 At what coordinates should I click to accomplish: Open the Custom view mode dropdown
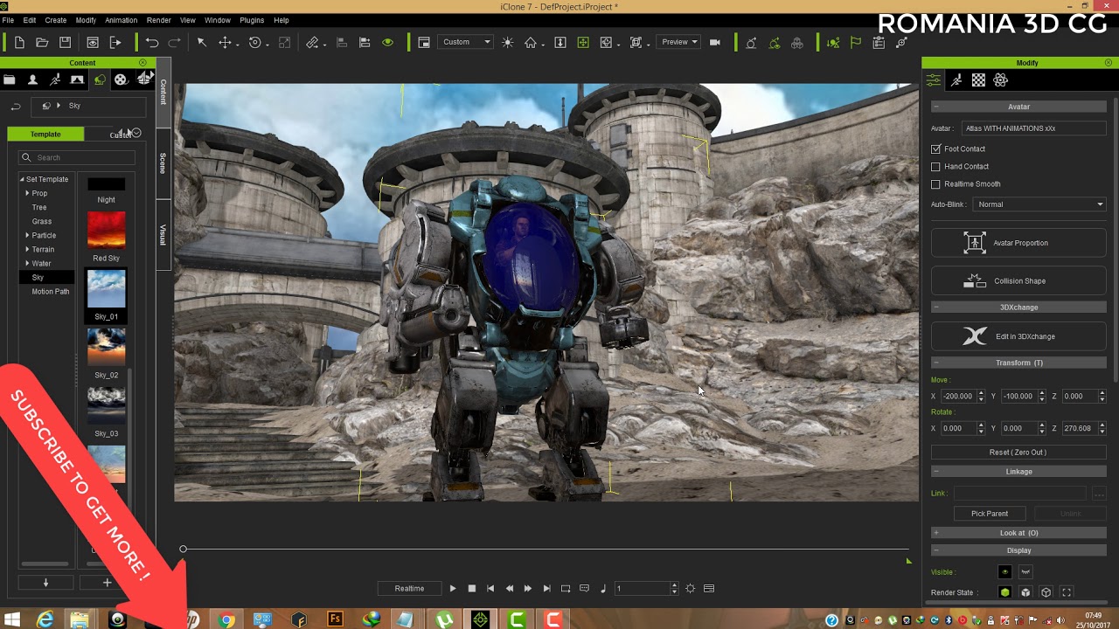pos(465,42)
